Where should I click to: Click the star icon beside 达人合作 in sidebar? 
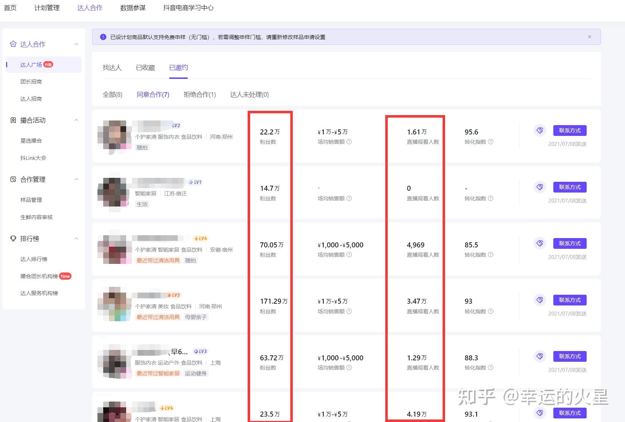pos(13,44)
